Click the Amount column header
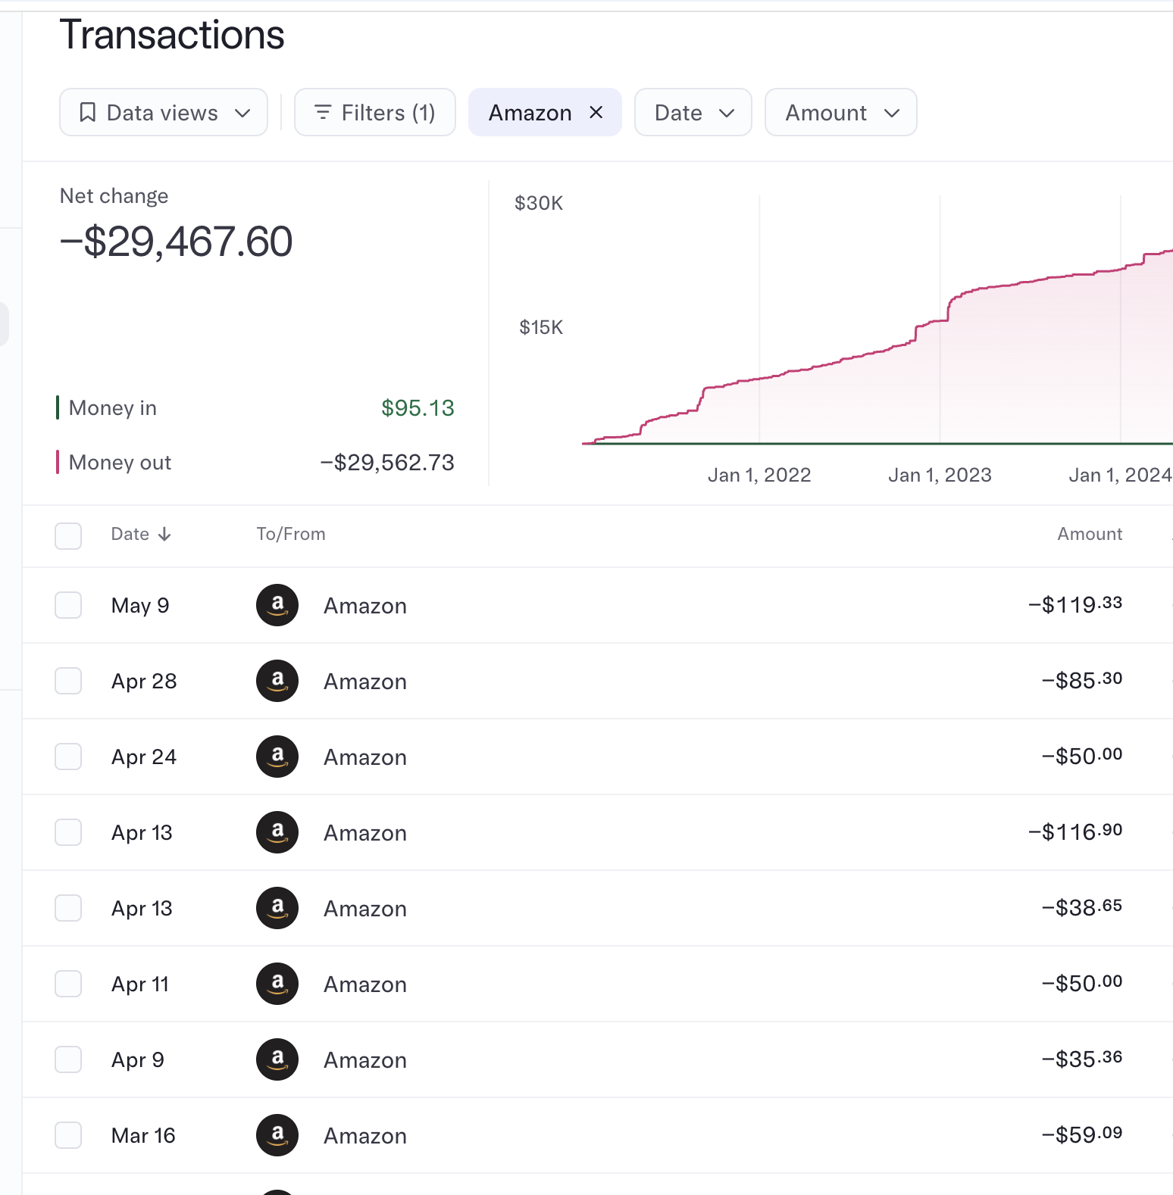This screenshot has width=1173, height=1195. click(1090, 534)
